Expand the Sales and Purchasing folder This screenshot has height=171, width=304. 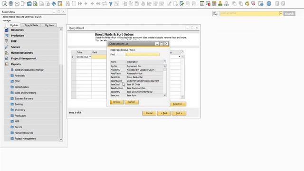25,93
